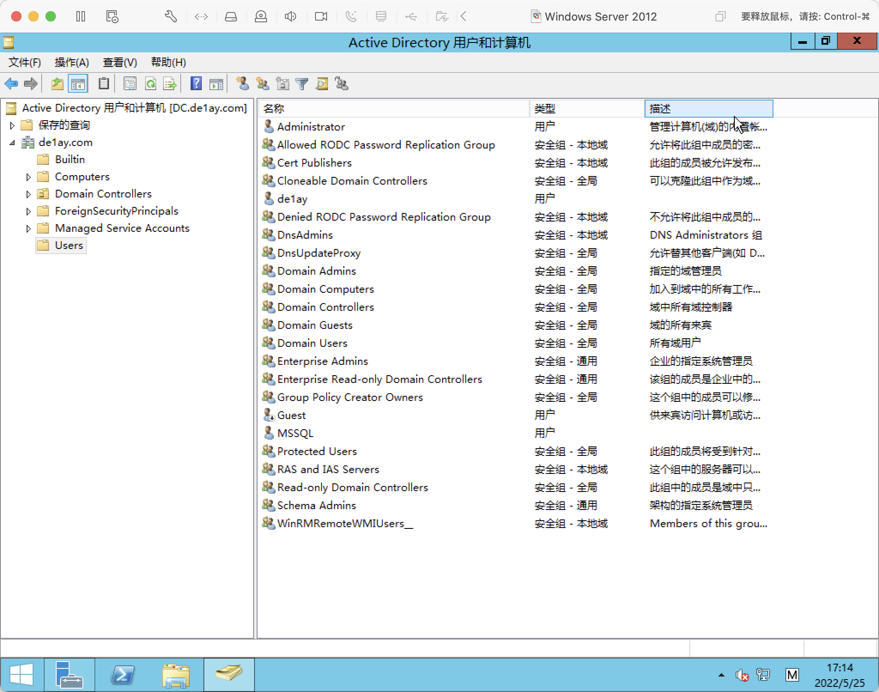
Task: Open the 查看(V) menu
Action: (120, 63)
